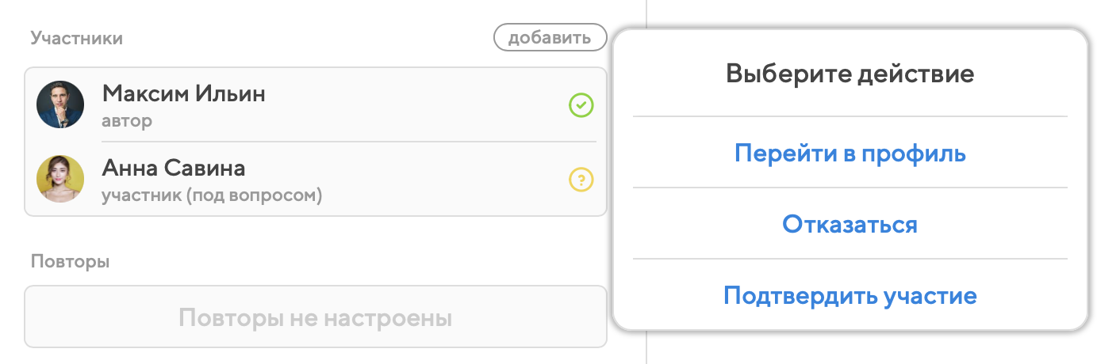The height and width of the screenshot is (364, 1120).
Task: Click the separator line under Выберите действие
Action: (850, 116)
